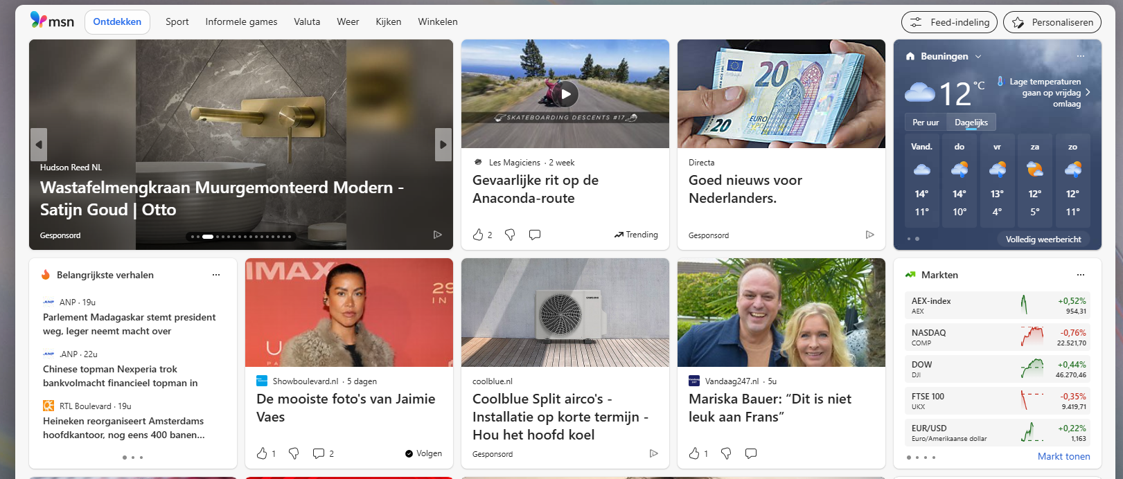Switch forecast to Per uur
Viewport: 1123px width, 479px height.
(x=926, y=123)
